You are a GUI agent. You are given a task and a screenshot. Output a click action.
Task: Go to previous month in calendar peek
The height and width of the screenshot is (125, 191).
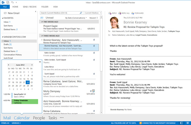point(8,65)
